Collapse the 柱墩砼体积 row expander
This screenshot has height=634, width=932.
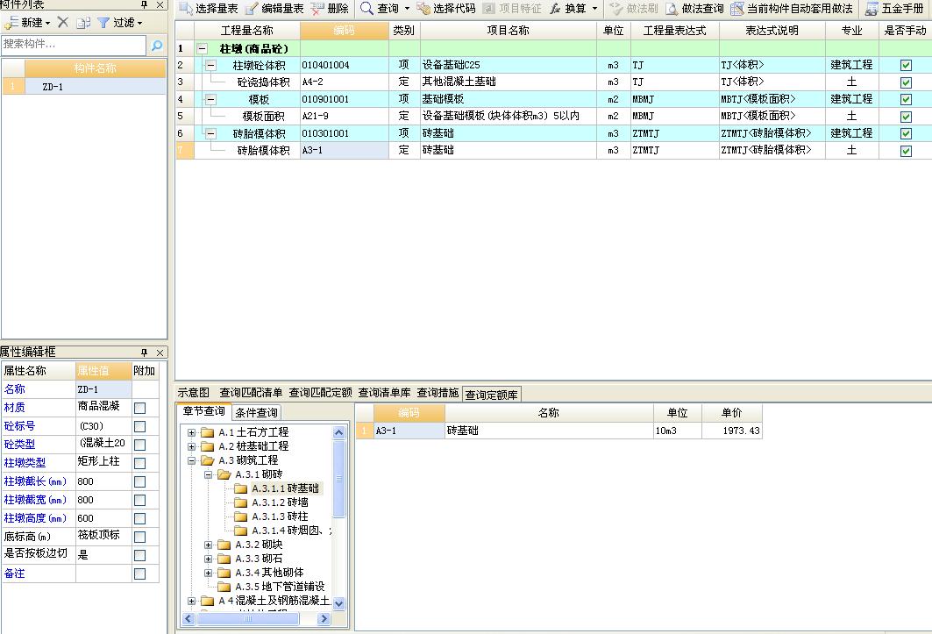[210, 65]
